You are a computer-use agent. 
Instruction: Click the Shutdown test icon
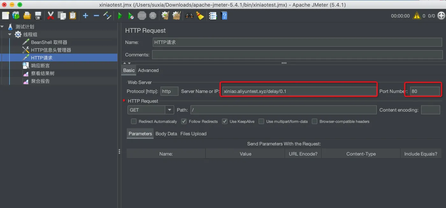153,15
